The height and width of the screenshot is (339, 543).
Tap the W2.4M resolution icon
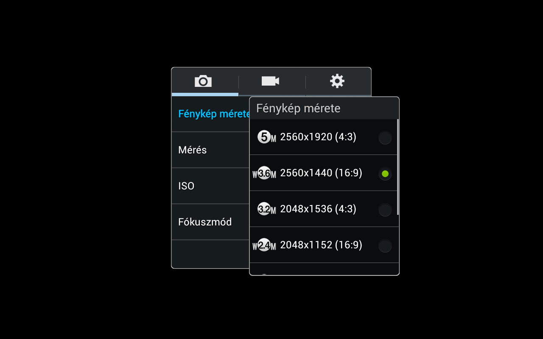(x=264, y=245)
